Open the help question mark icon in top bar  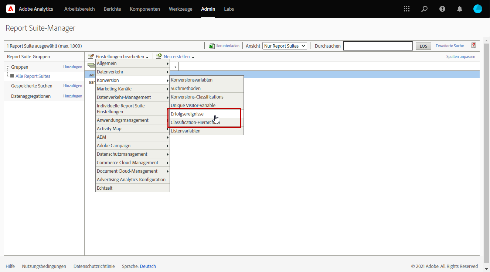[442, 9]
